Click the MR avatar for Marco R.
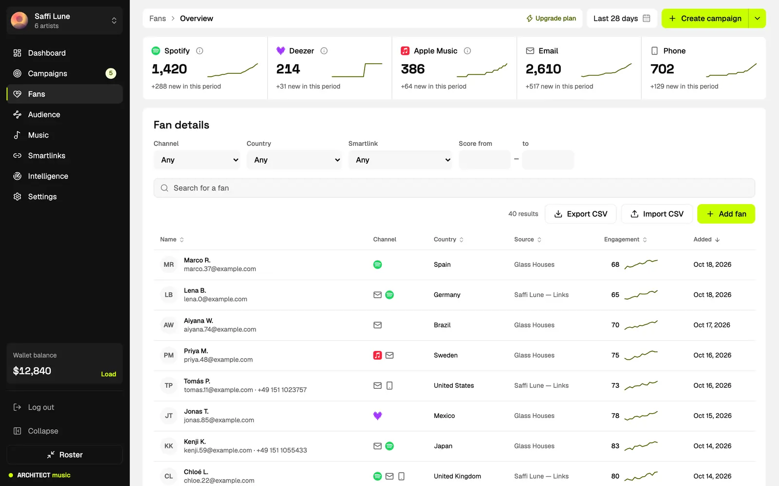 (x=168, y=265)
